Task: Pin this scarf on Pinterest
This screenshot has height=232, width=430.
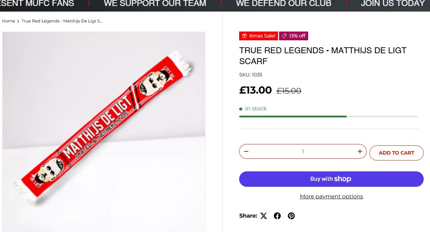Action: point(291,216)
